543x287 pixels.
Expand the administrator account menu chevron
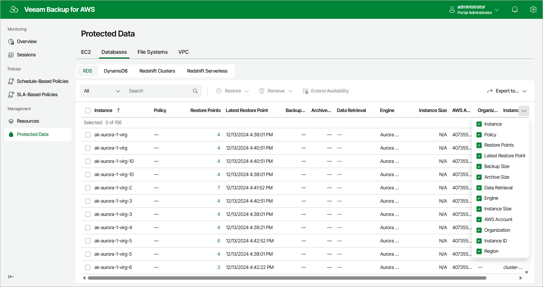click(497, 10)
